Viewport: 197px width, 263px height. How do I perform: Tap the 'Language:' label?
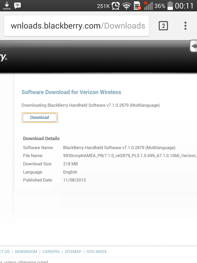pos(33,172)
